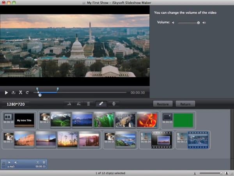The image size is (234, 176).
Task: Click the 1280*720 resolution selector
Action: [x=16, y=104]
